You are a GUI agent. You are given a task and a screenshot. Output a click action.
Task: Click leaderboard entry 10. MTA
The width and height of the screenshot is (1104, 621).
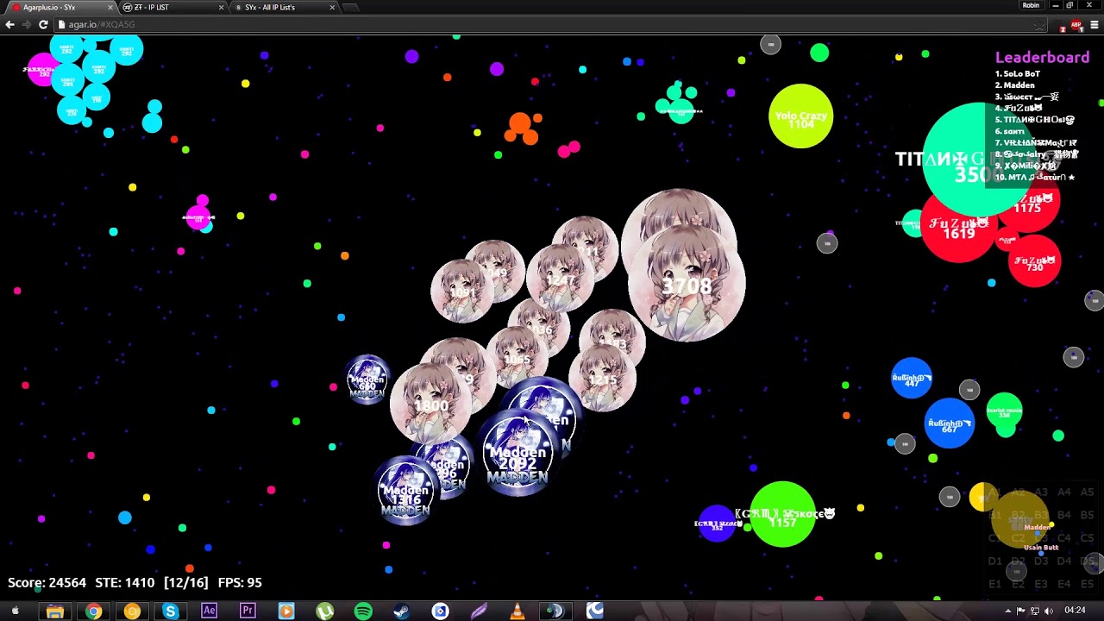tap(1035, 177)
